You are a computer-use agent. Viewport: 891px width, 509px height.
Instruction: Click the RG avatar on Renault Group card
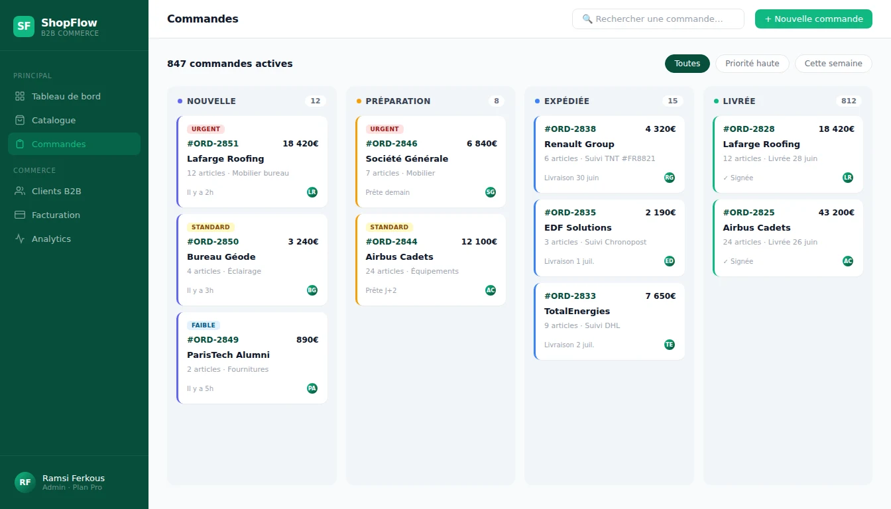point(670,178)
